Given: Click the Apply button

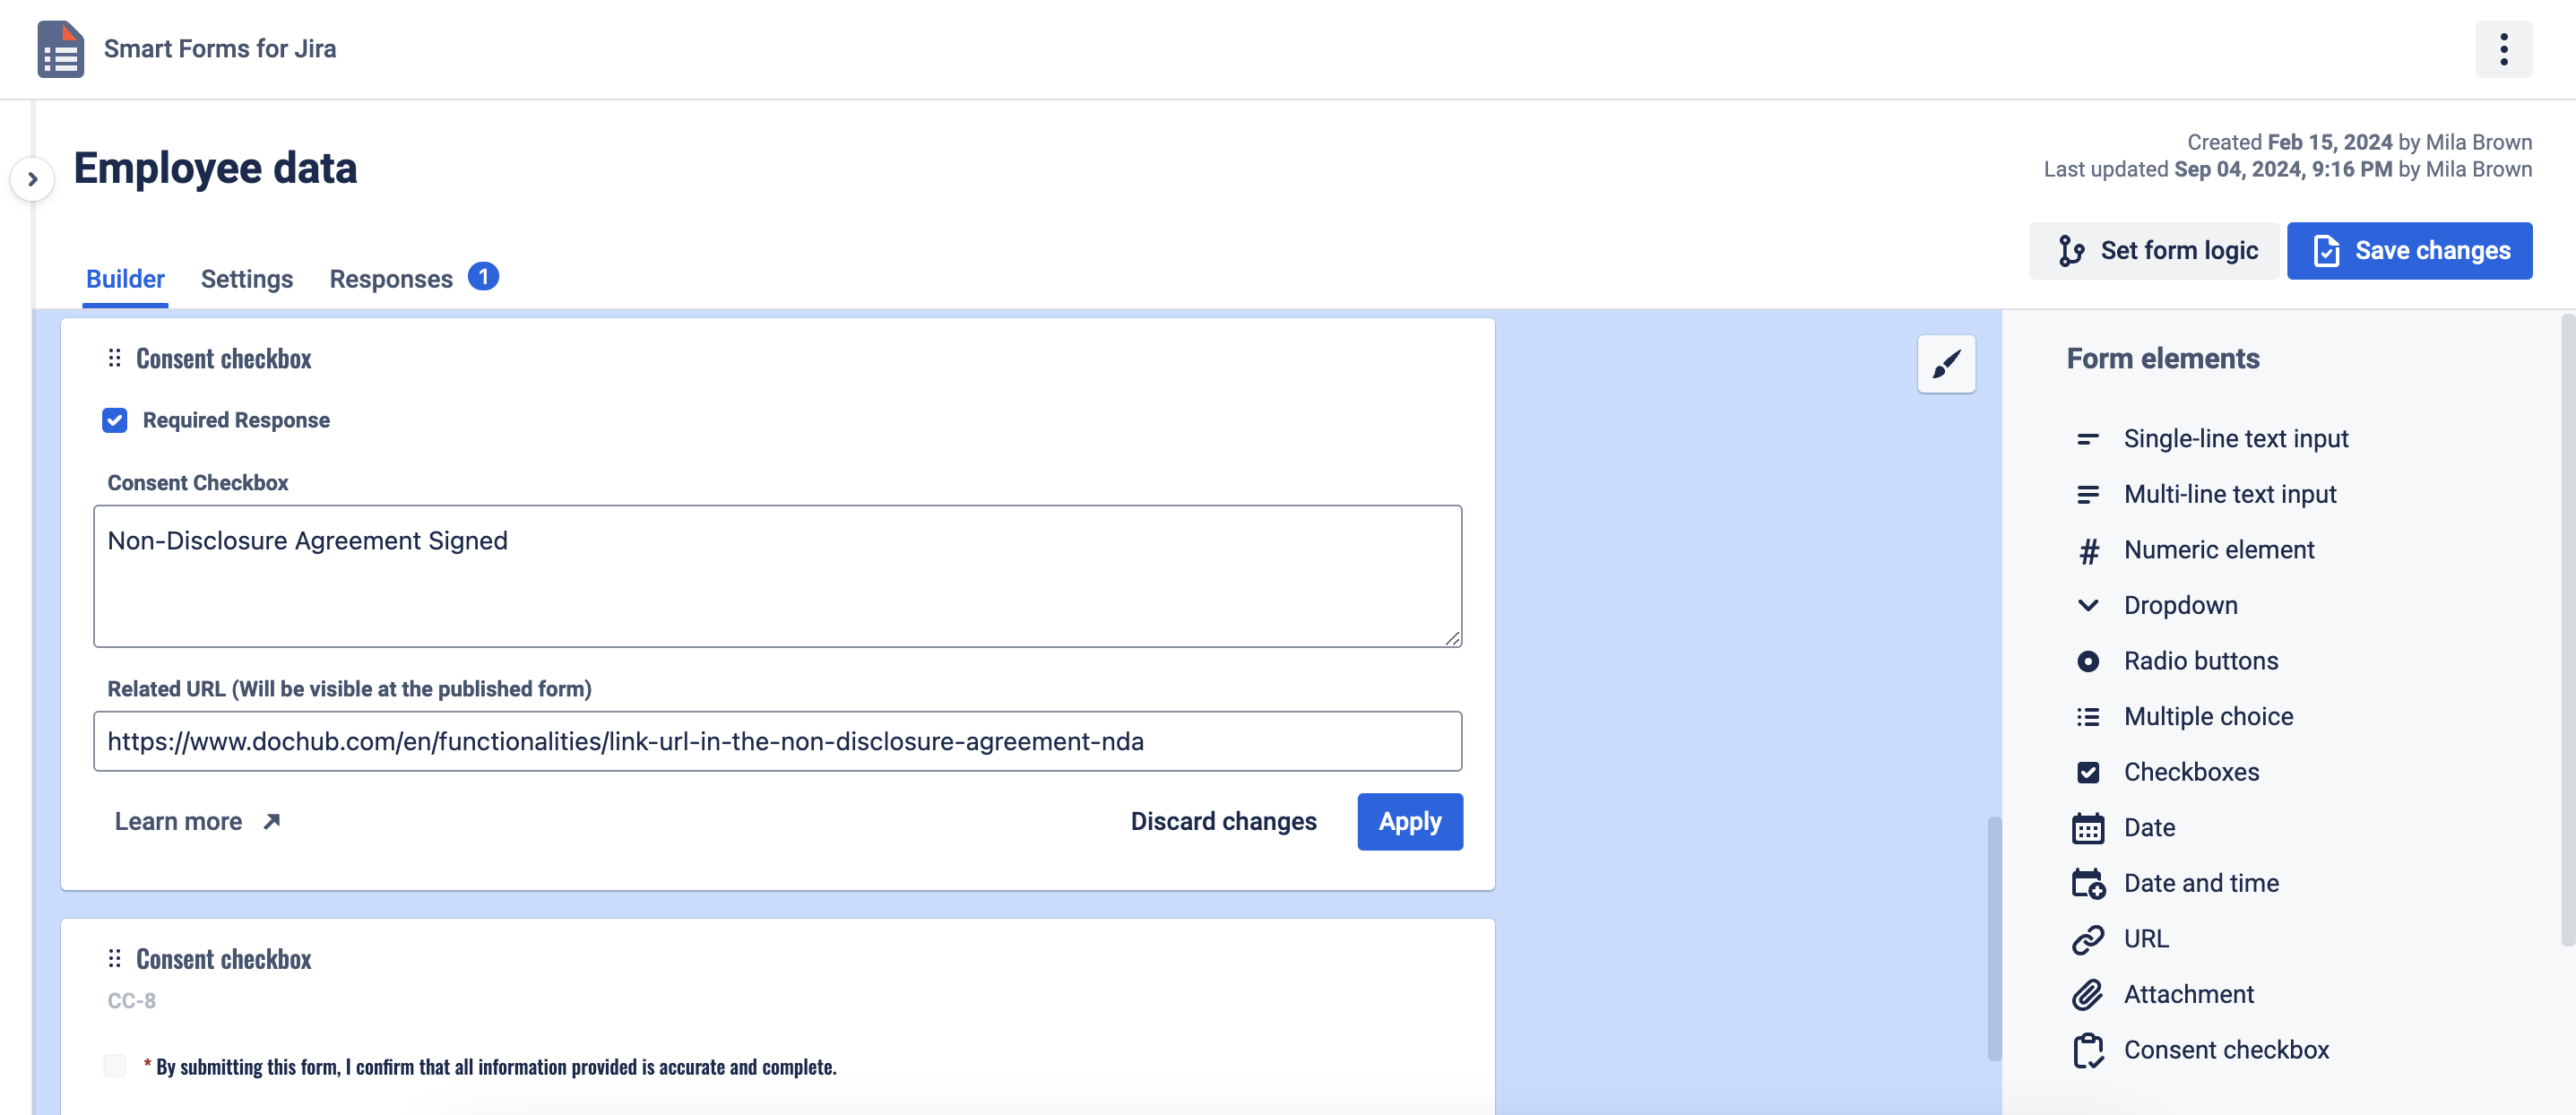Looking at the screenshot, I should pyautogui.click(x=1409, y=821).
